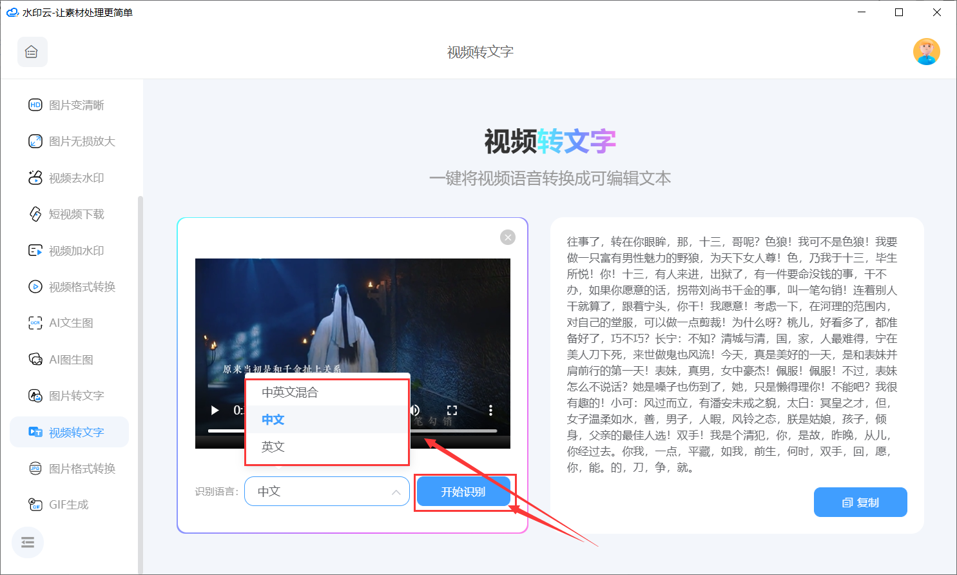Mute the video volume icon

click(415, 410)
